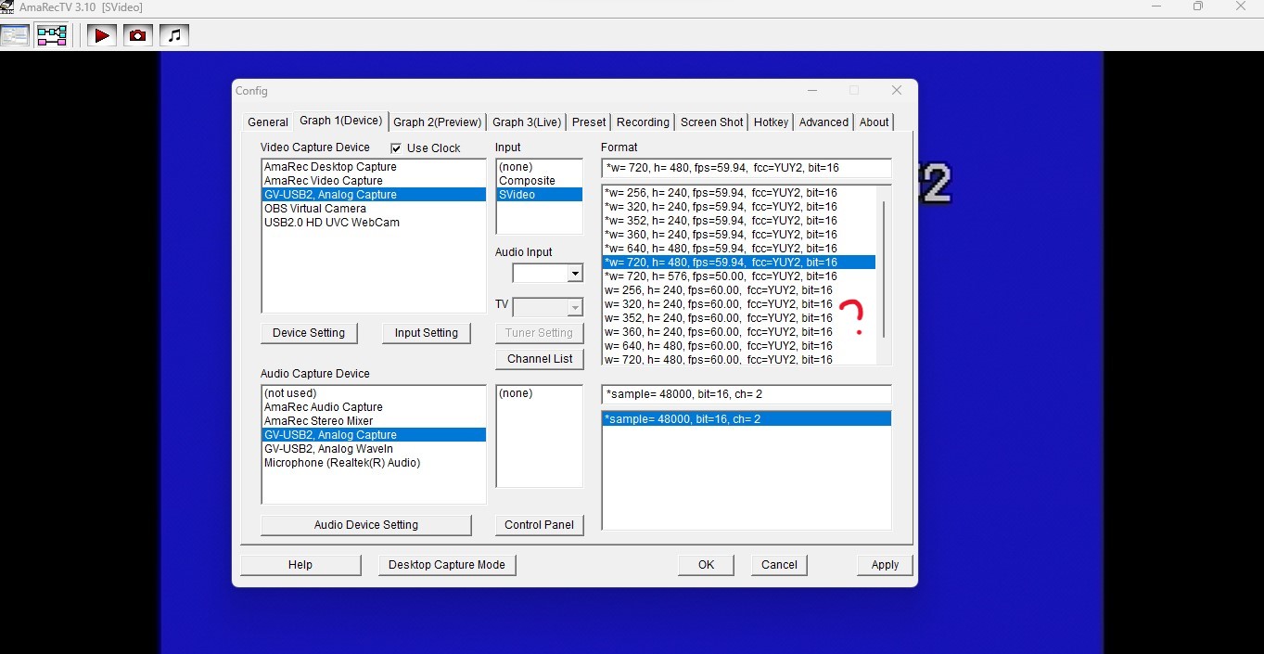Image resolution: width=1264 pixels, height=654 pixels.
Task: Select format *w= 720, h= 576, fps=50.00
Action: coord(739,276)
